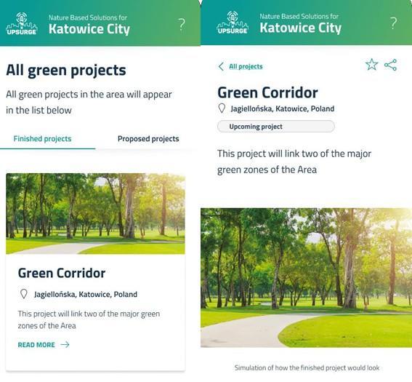
Task: Click Green Corridor card title
Action: 62,273
